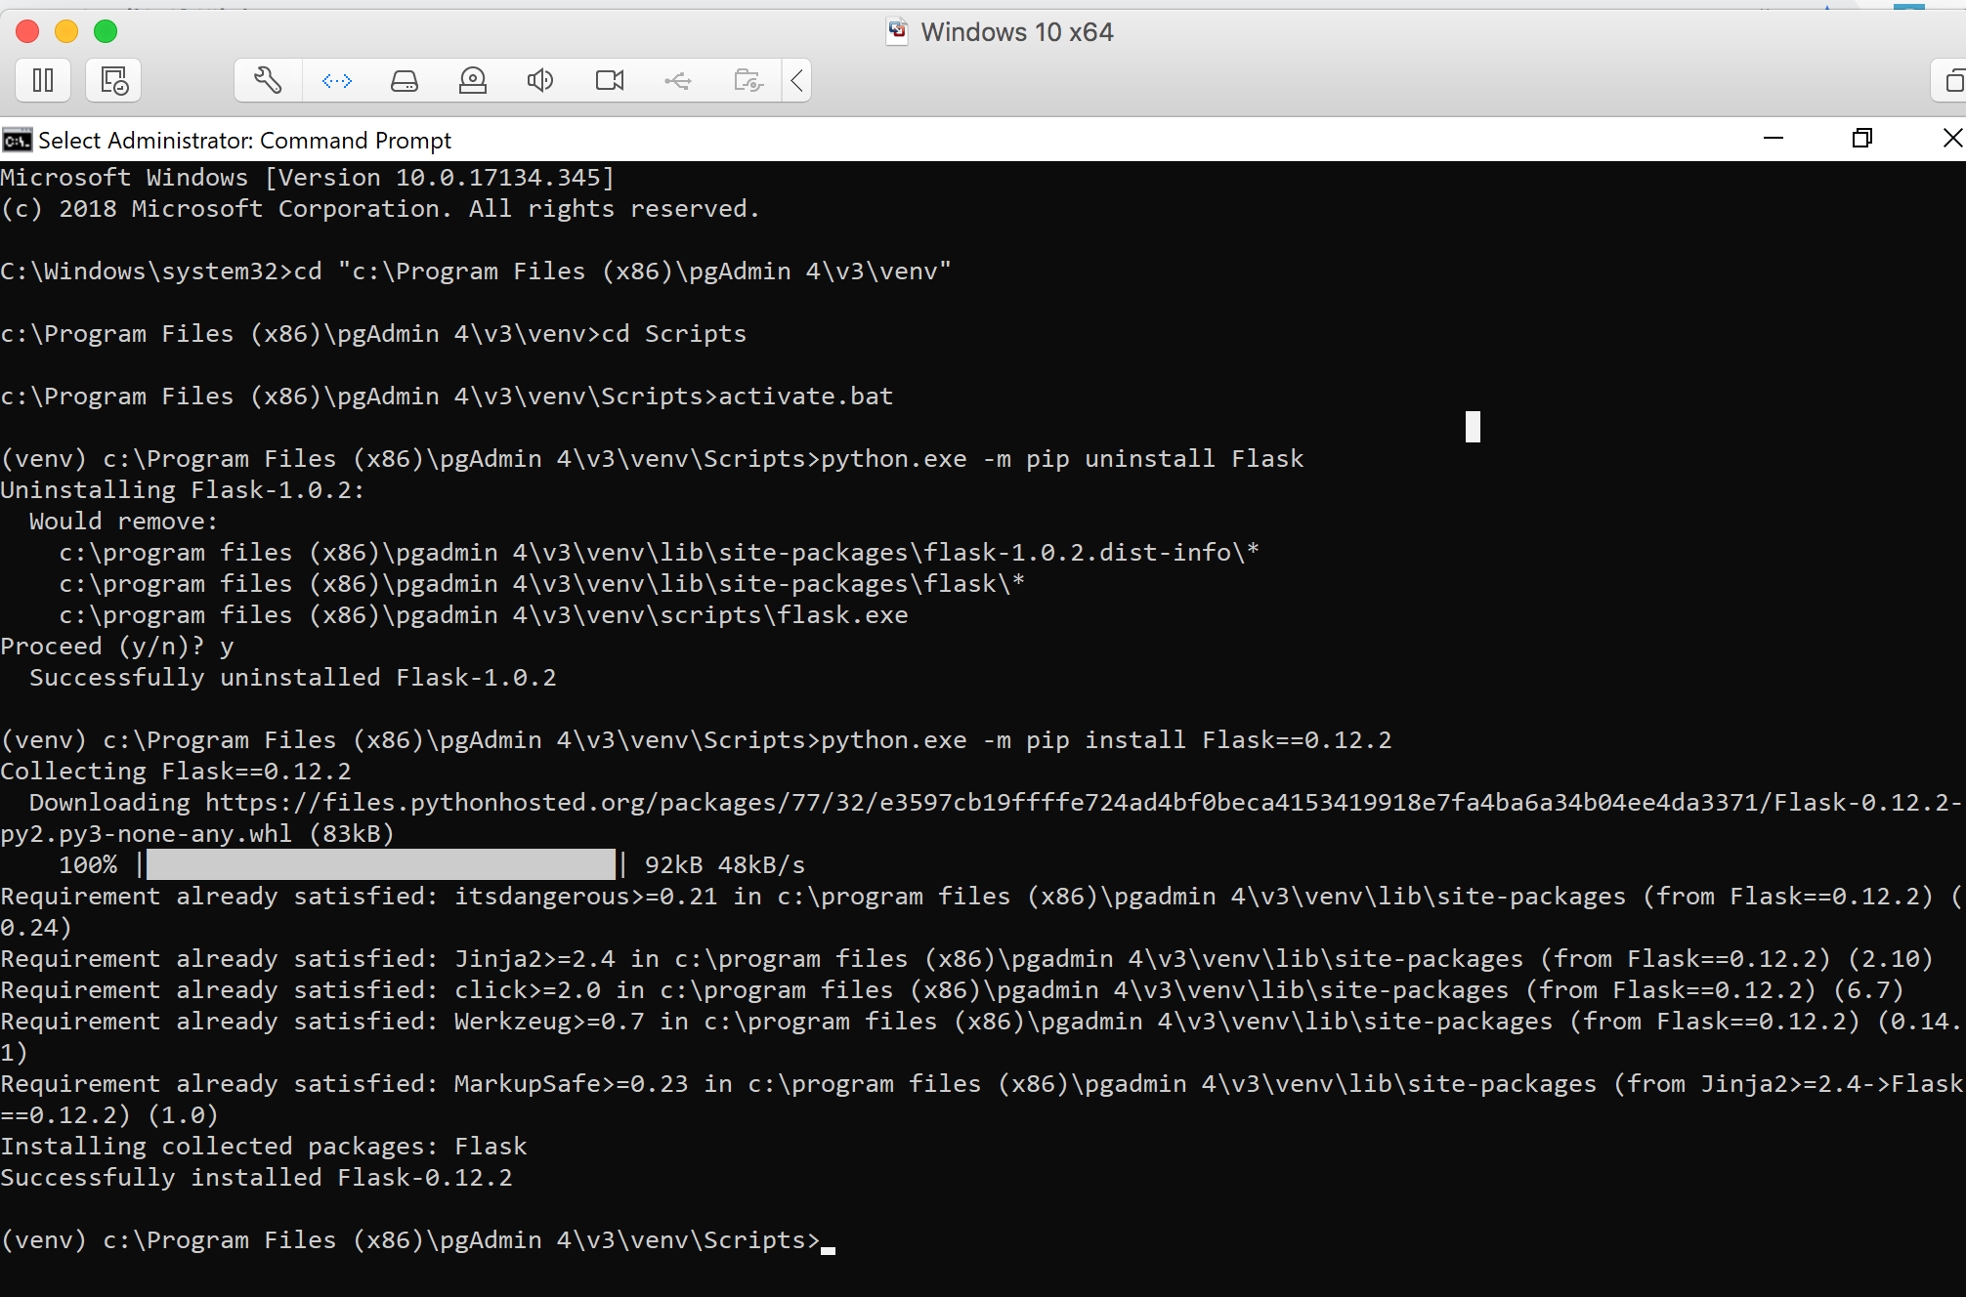Screen dimensions: 1966x1297
Task: Minimize the Command Prompt window
Action: (1774, 139)
